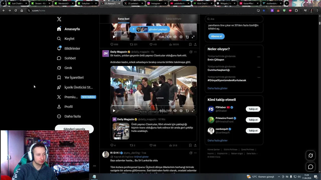This screenshot has width=321, height=180.
Task: Open Bildirimler notifications
Action: tap(68, 48)
